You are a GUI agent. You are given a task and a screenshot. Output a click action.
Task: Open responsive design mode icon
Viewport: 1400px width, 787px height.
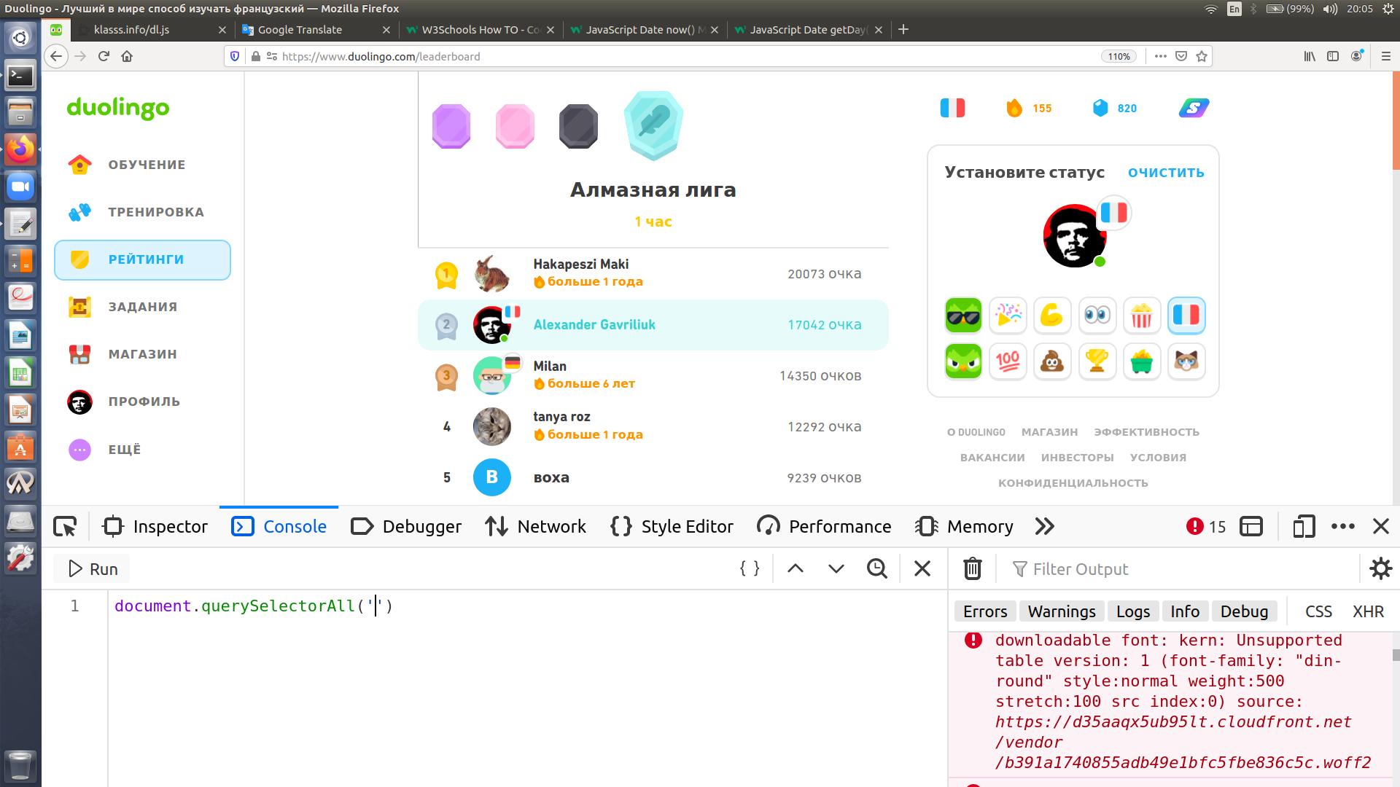coord(1304,526)
